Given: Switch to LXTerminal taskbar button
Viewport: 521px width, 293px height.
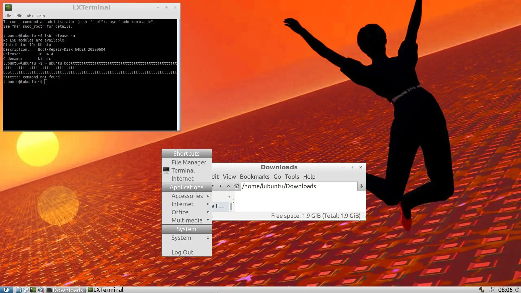Looking at the screenshot, I should pos(106,290).
